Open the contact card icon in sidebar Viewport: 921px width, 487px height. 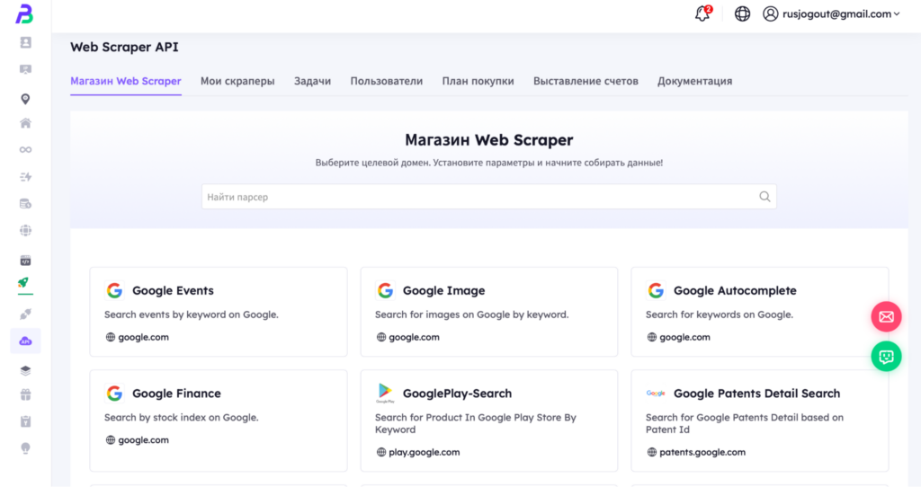pos(25,42)
